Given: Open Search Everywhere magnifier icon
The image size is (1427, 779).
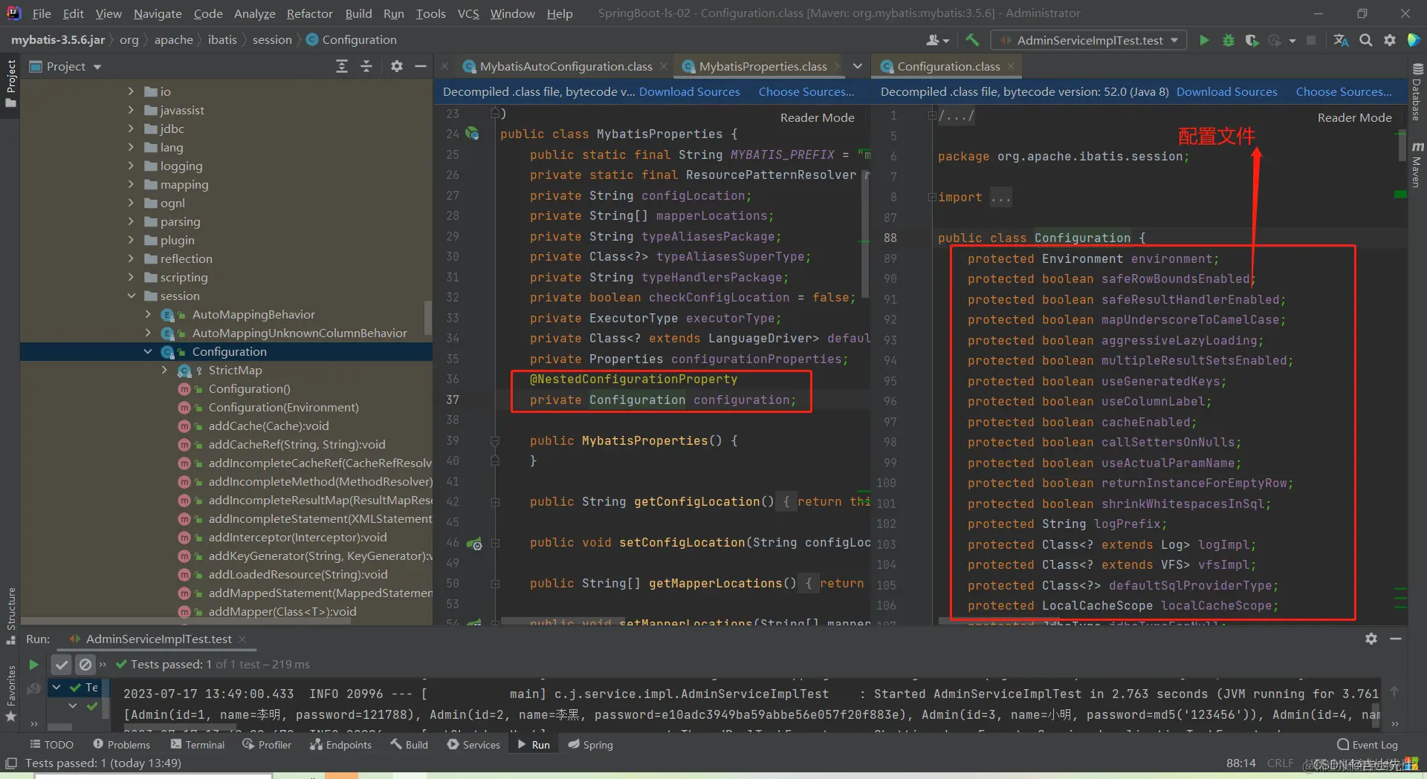Looking at the screenshot, I should (1365, 40).
